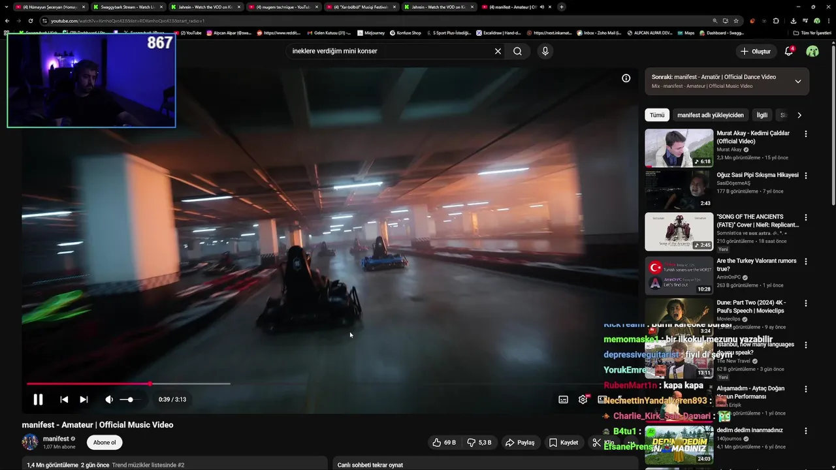
Task: Switch to 'Xarıbülbül Musiqi Festivalı' tab
Action: 361,7
